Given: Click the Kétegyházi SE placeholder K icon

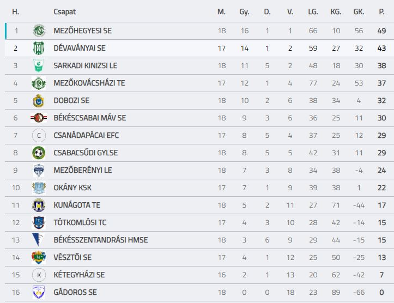Looking at the screenshot, I should coord(39,275).
